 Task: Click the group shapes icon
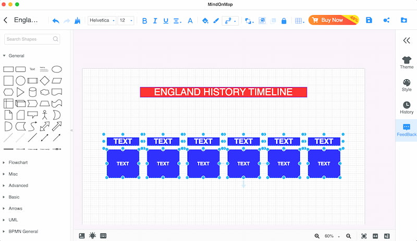[x=262, y=20]
